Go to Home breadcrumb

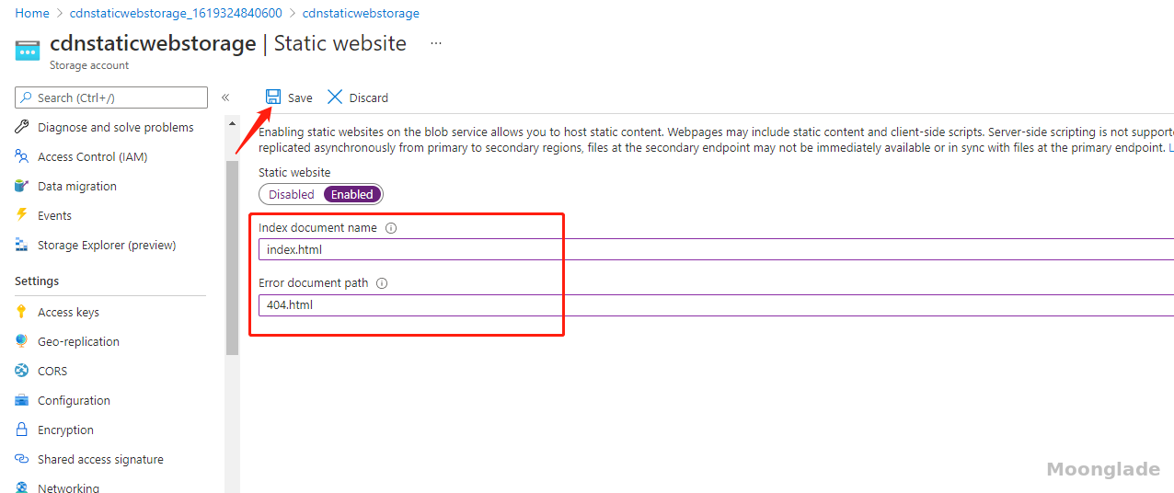pos(32,13)
